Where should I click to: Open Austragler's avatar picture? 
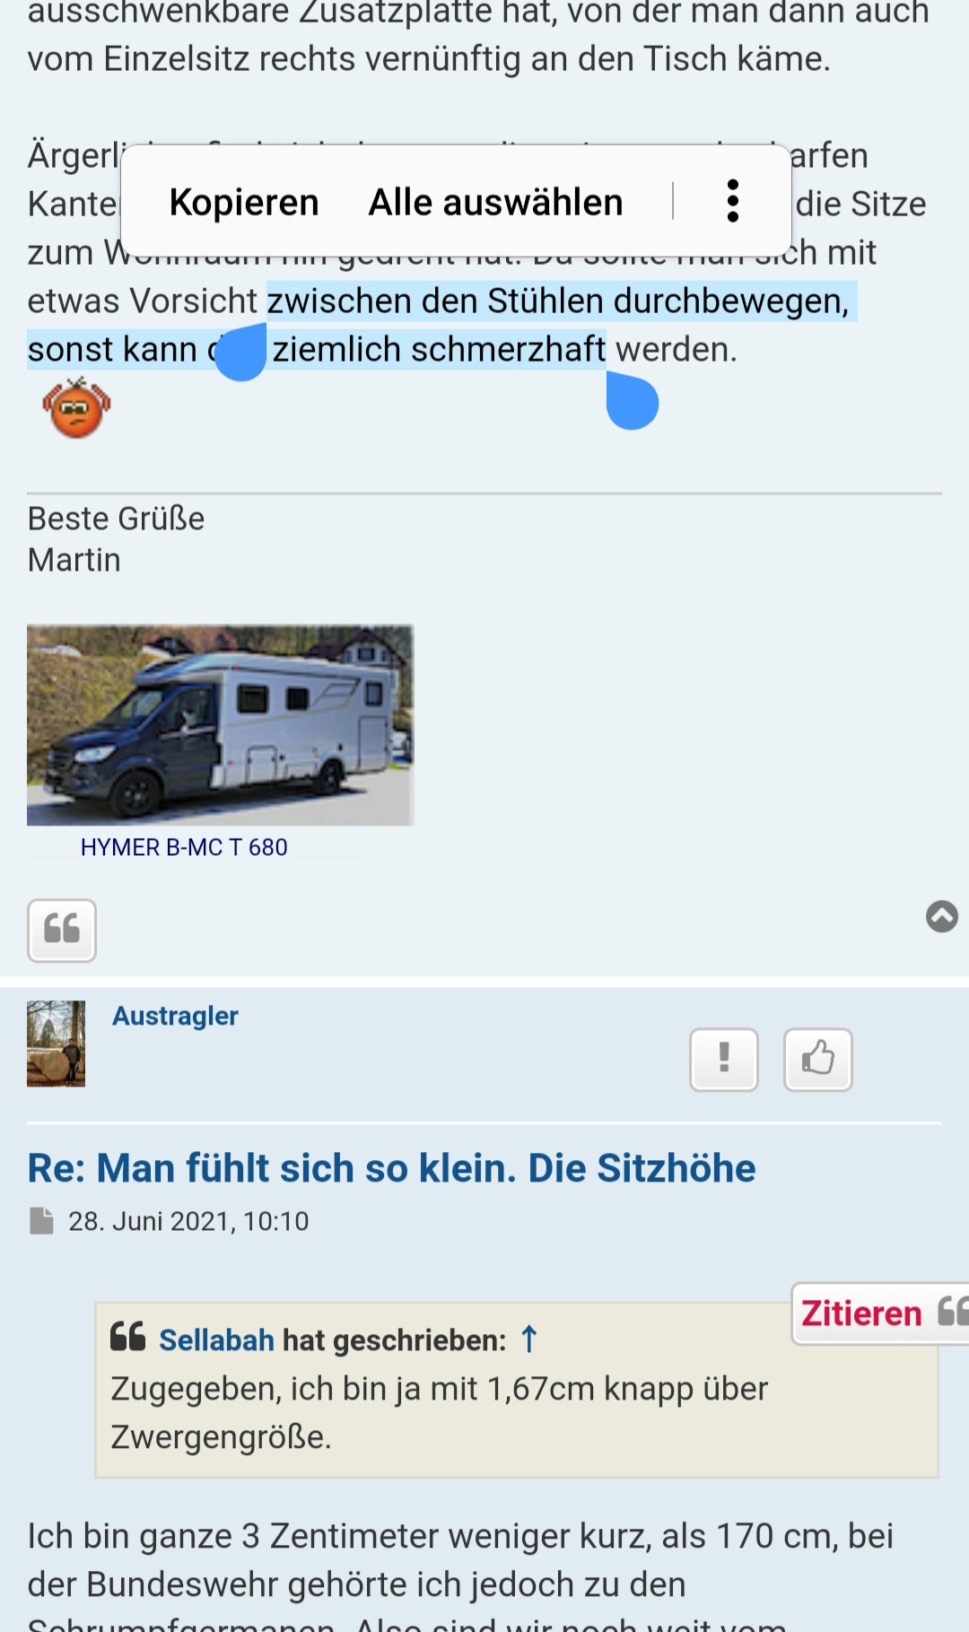56,1043
